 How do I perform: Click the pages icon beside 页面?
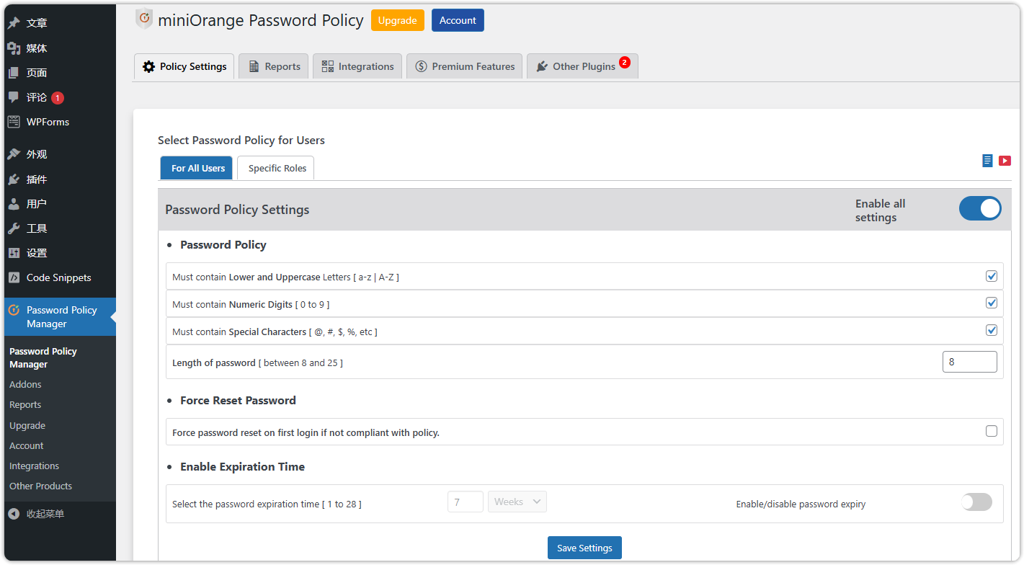pos(14,73)
